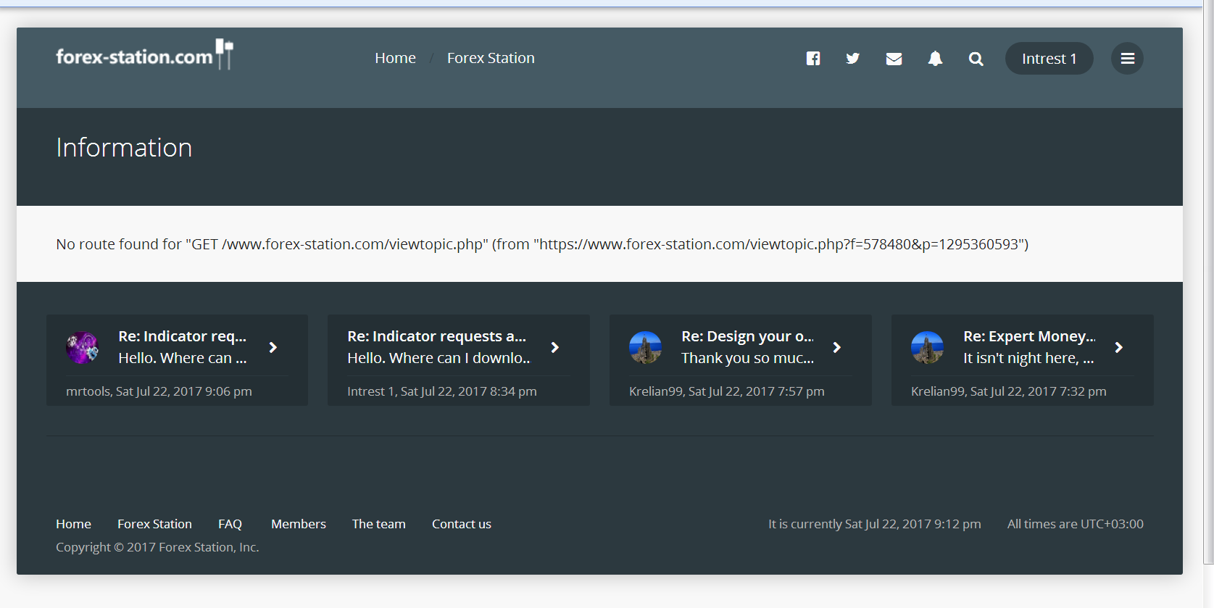The height and width of the screenshot is (608, 1214).
Task: Open chevron on Expert Money card
Action: tap(1119, 348)
